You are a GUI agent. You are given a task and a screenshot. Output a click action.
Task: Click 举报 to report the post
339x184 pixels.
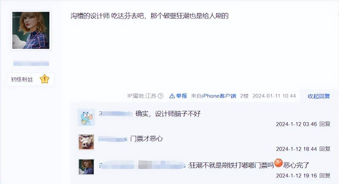[x=181, y=96]
